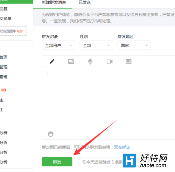Select the voice microphone icon

[x=90, y=61]
